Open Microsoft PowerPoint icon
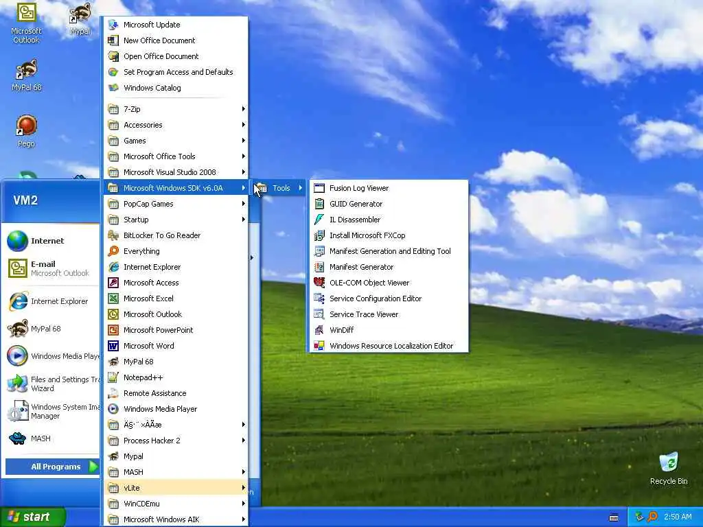The width and height of the screenshot is (703, 527). (113, 330)
